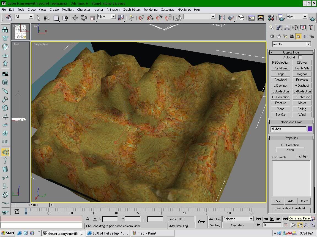
Task: Open the Key Filters... dialog
Action: pos(238,225)
